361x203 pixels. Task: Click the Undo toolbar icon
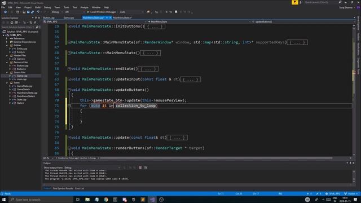point(38,12)
